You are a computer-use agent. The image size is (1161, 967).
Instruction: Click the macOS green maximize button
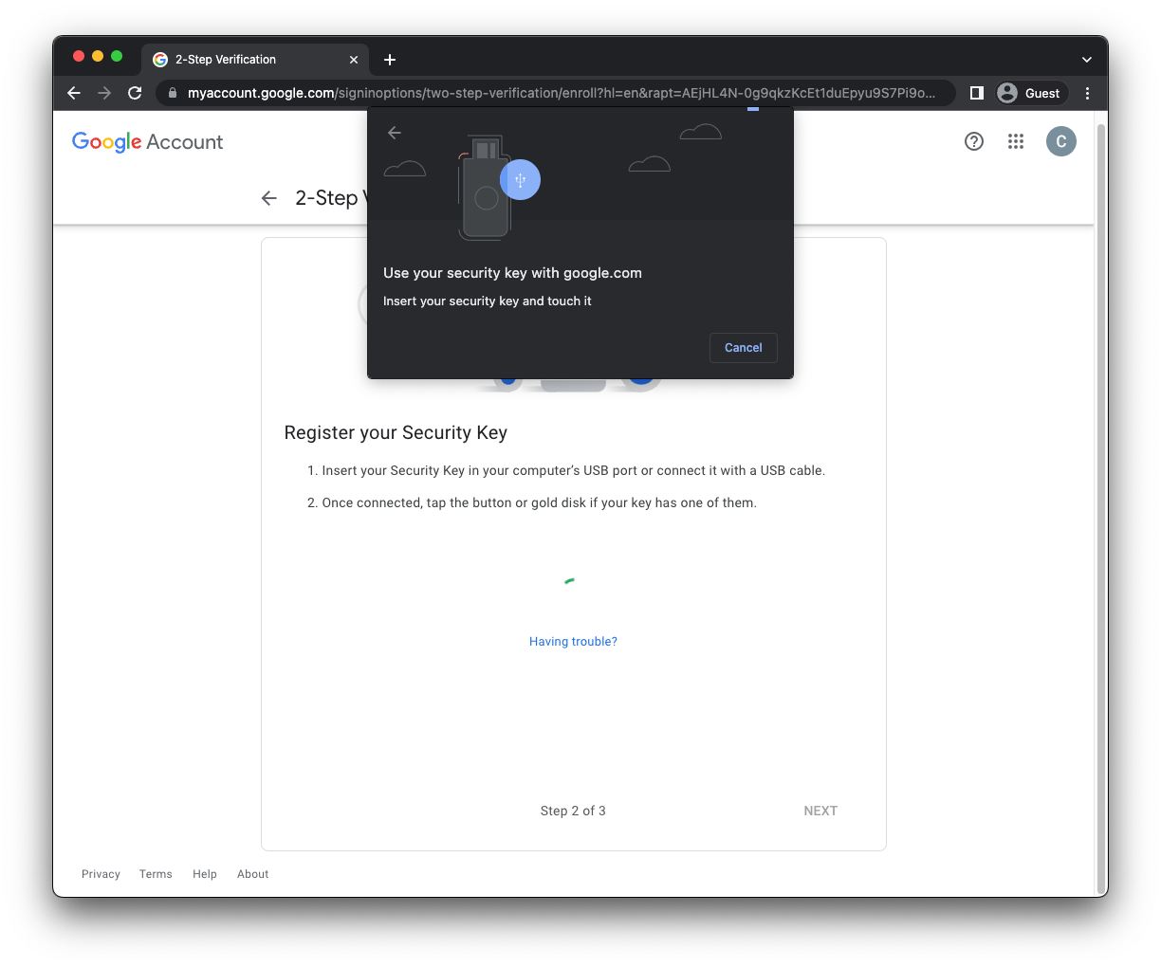point(117,56)
